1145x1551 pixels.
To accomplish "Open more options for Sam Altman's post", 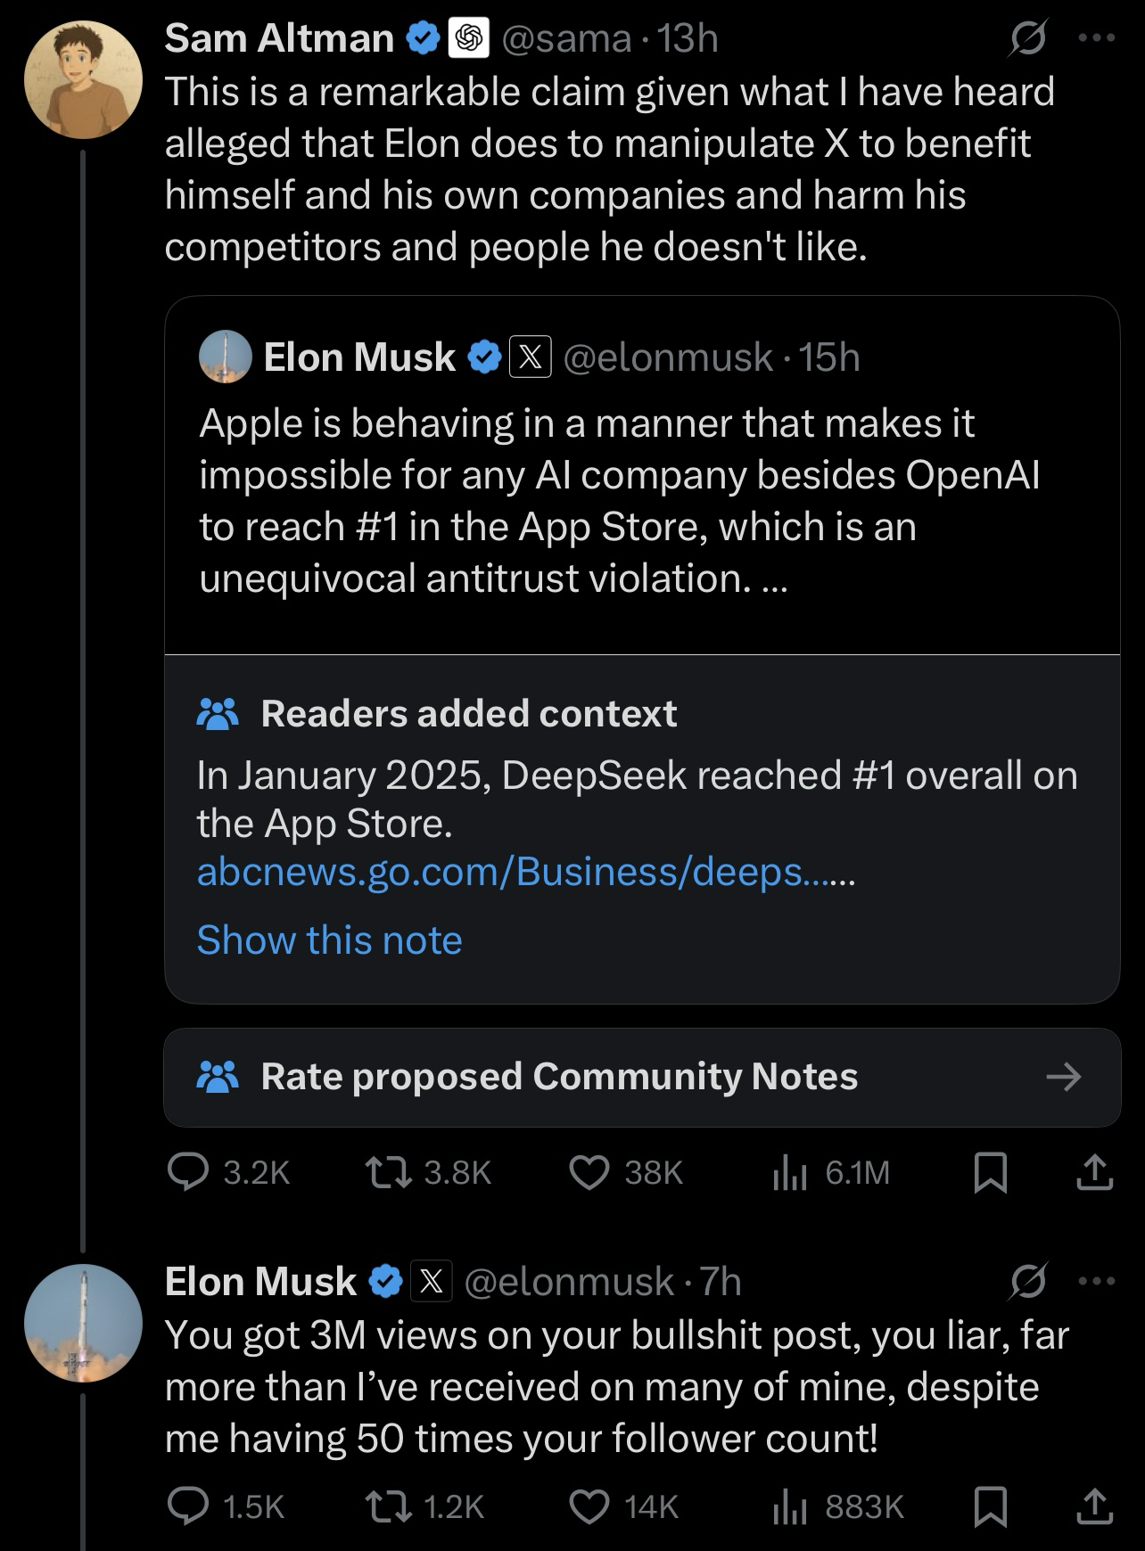I will coord(1097,38).
